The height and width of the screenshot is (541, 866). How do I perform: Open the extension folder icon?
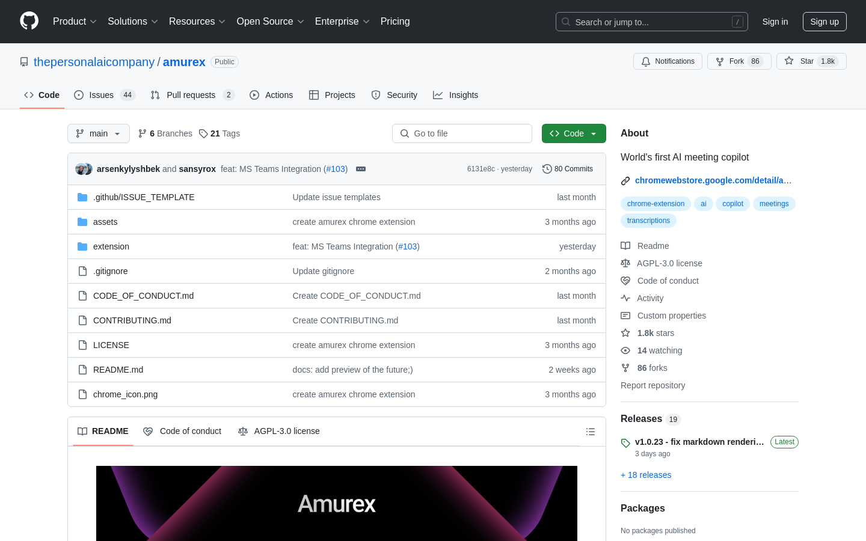coord(82,246)
